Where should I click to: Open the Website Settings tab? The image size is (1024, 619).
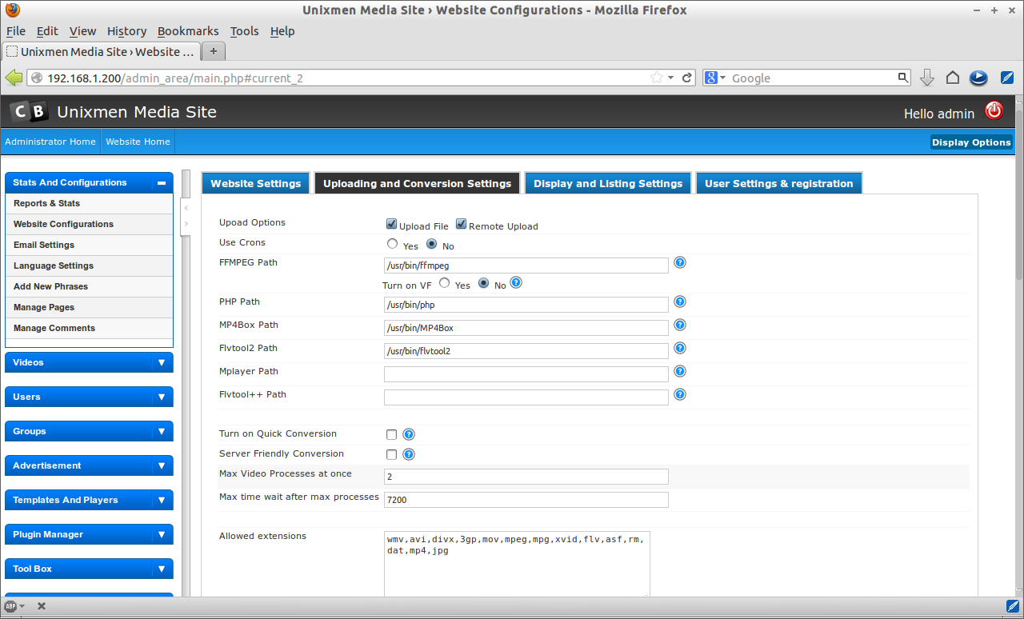(256, 183)
